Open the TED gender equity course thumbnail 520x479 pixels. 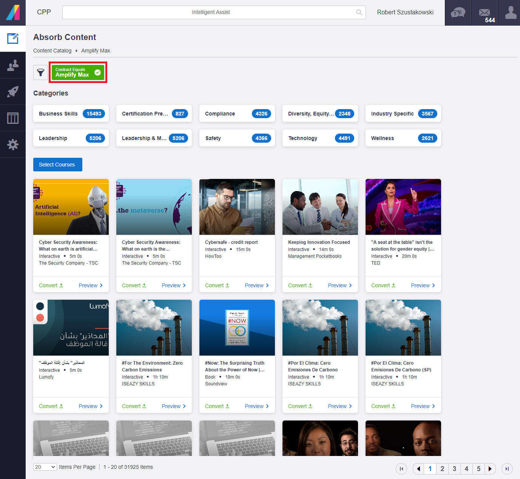coord(403,207)
